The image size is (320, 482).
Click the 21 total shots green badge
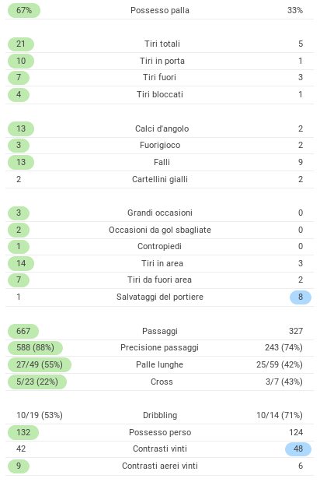21,44
